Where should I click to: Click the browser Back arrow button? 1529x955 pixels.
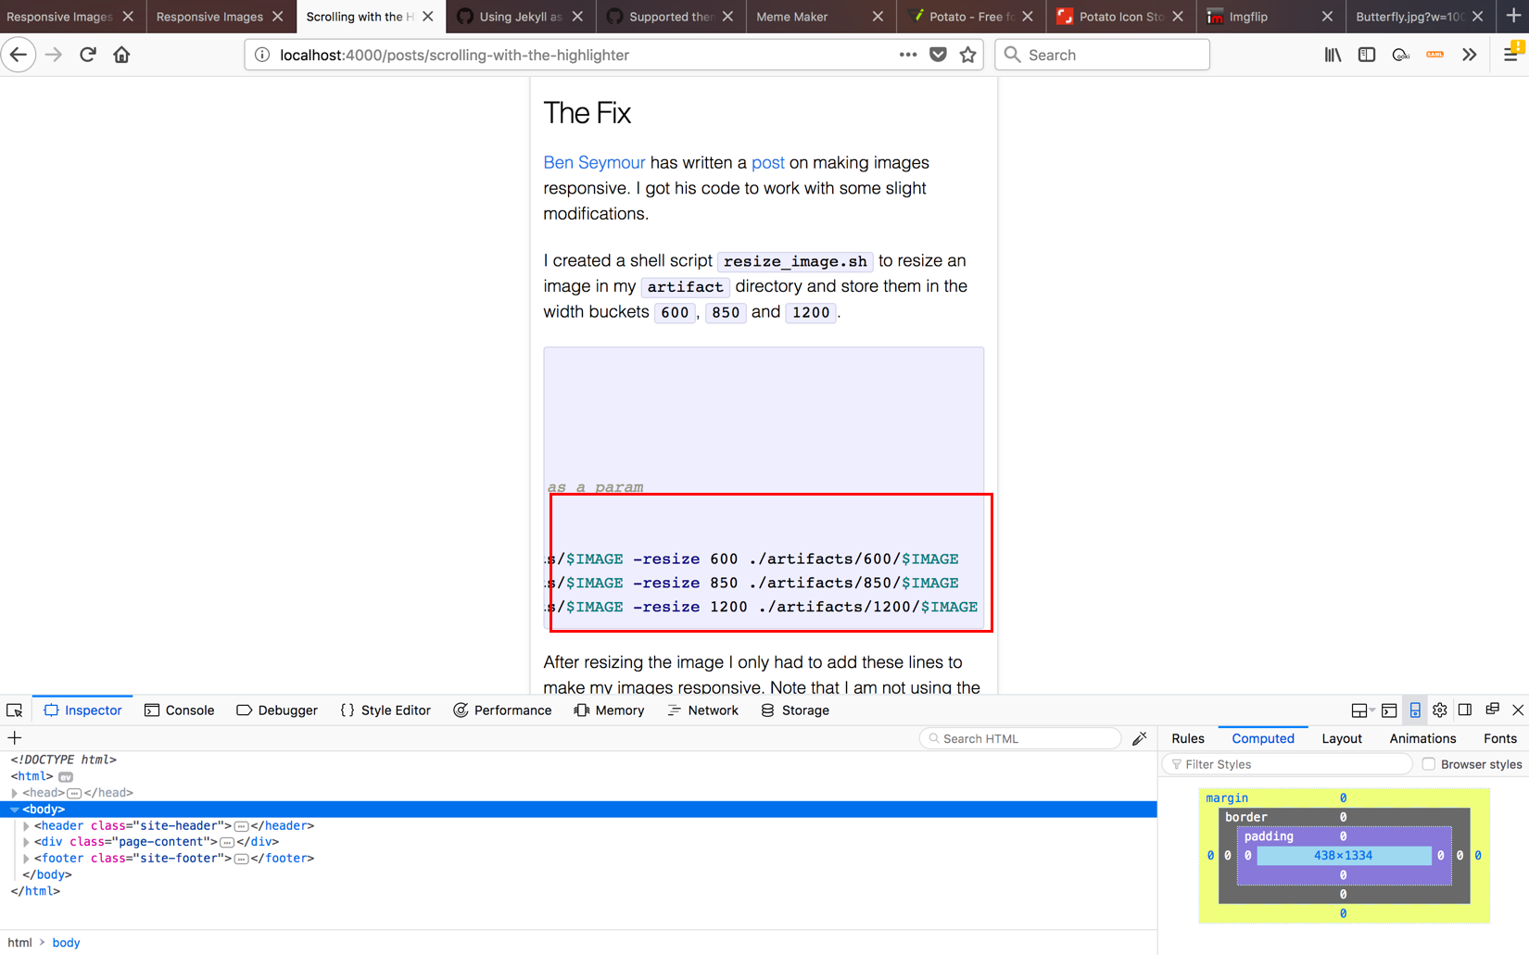(19, 55)
